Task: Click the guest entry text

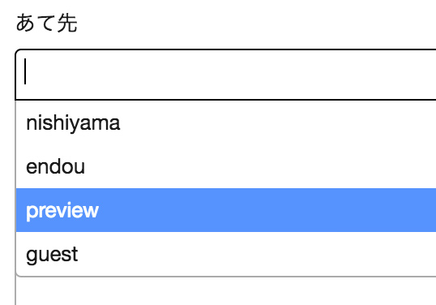Action: [52, 255]
